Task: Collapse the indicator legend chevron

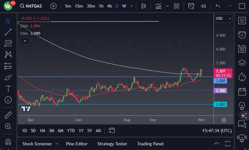Action: click(24, 41)
